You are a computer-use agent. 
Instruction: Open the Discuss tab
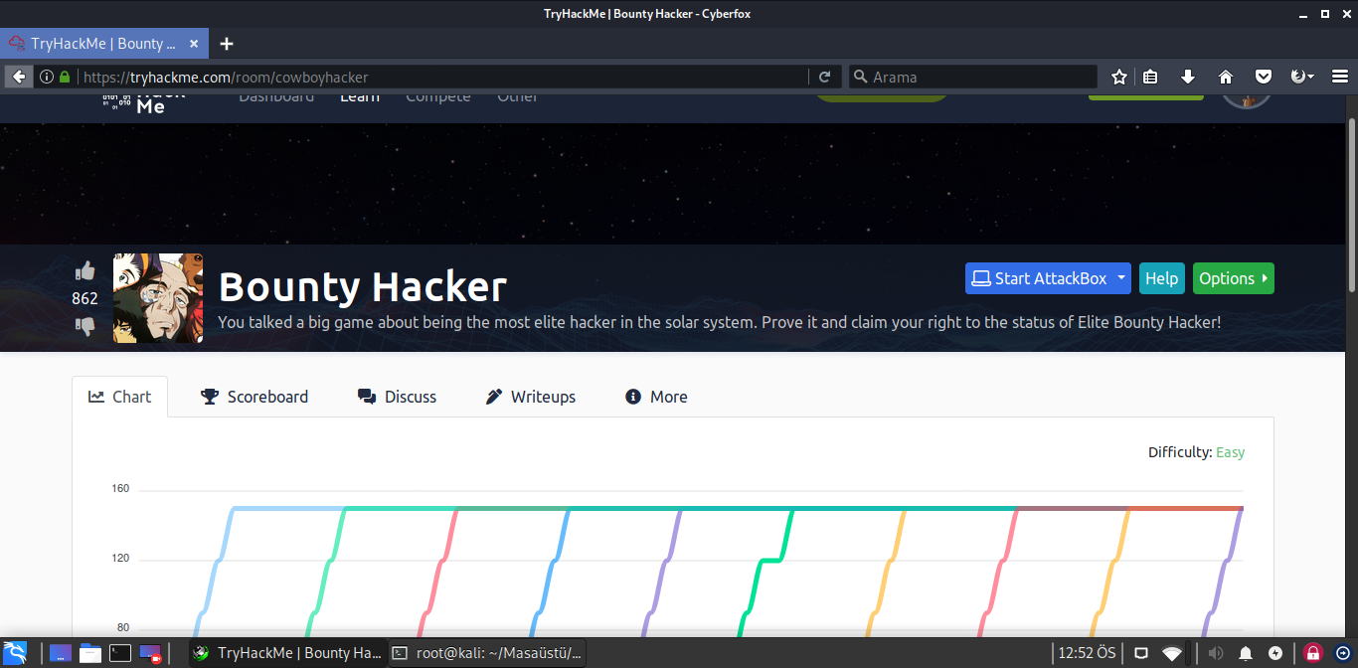[x=397, y=397]
